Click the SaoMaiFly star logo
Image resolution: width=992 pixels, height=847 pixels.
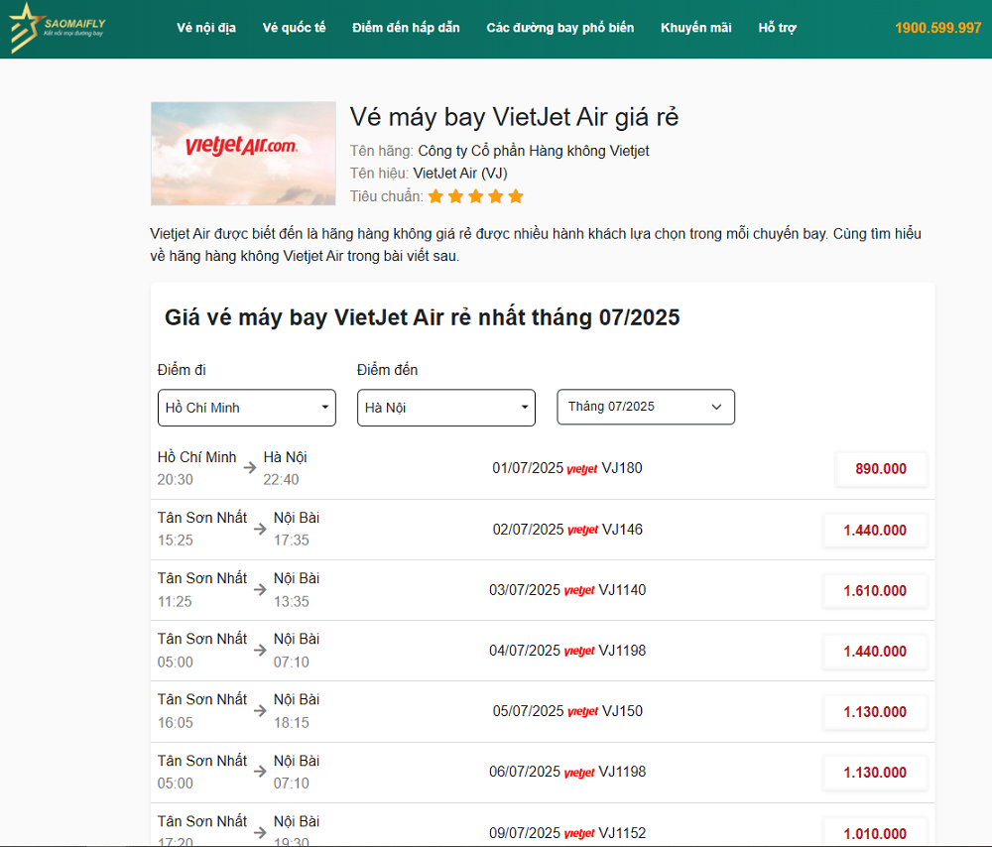57,28
